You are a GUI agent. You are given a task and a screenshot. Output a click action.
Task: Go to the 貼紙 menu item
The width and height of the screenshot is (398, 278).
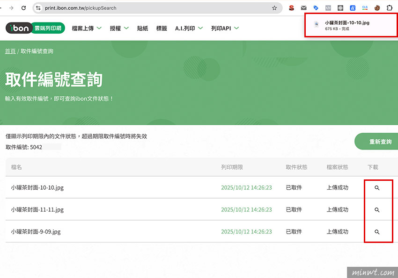pos(142,29)
